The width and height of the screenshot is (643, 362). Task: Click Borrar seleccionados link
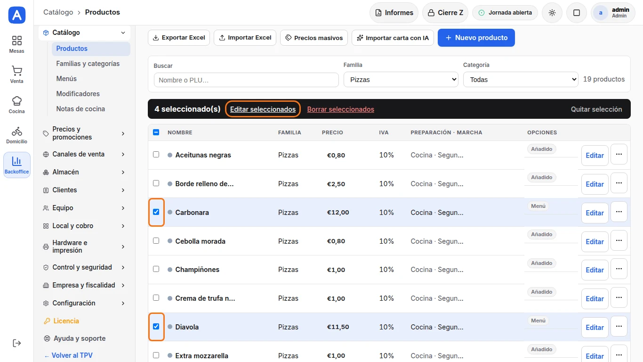point(341,109)
